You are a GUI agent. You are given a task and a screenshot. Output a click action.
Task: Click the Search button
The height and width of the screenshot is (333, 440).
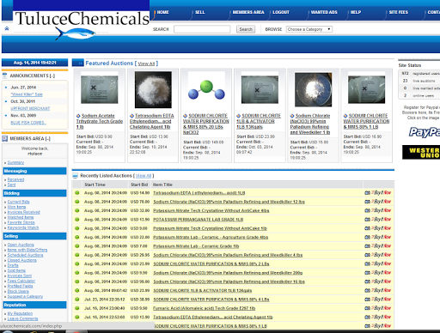246,29
